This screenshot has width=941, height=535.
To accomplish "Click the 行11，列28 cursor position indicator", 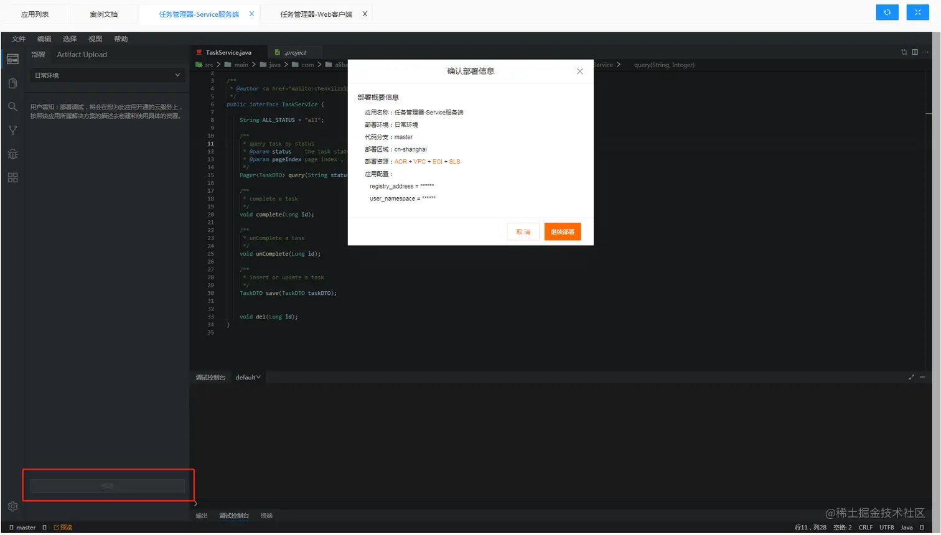I will tap(810, 528).
